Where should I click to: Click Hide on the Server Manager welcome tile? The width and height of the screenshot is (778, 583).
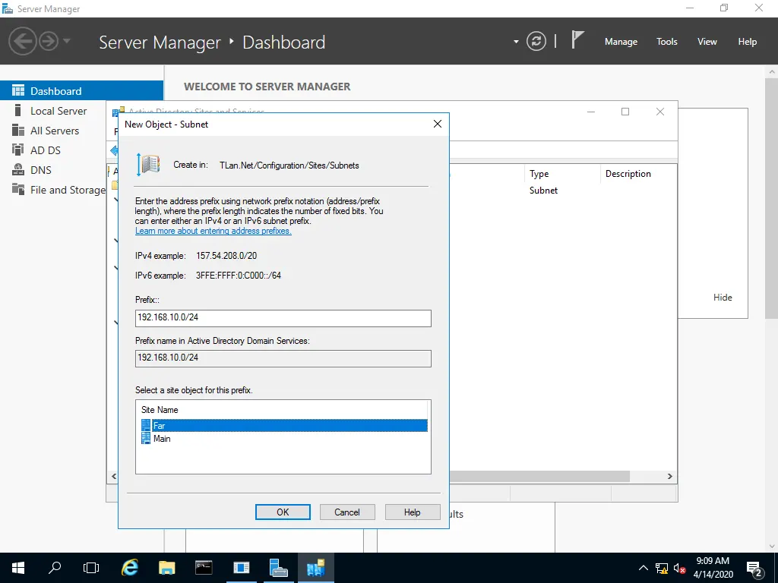pyautogui.click(x=723, y=298)
